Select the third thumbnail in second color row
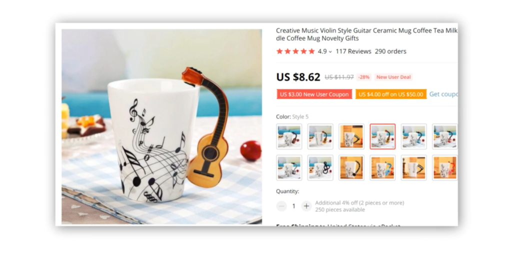This screenshot has height=266, width=512. [351, 168]
